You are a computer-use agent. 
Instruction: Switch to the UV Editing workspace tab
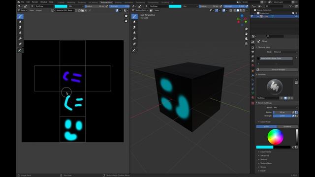pyautogui.click(x=93, y=2)
